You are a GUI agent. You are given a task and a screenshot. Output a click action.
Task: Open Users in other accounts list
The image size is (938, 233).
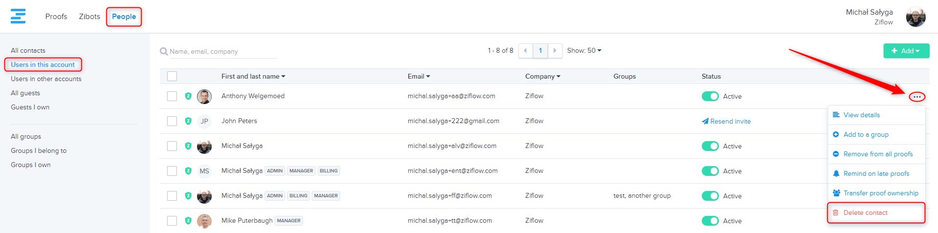coord(46,79)
